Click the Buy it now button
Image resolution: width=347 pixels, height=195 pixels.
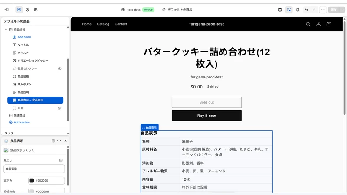(x=207, y=116)
